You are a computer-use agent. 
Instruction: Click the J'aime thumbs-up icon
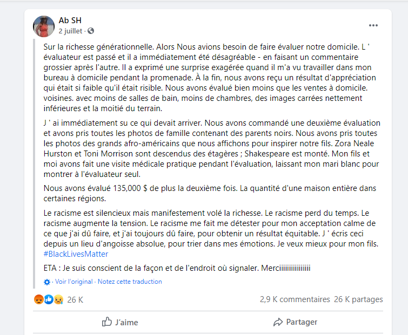click(107, 322)
